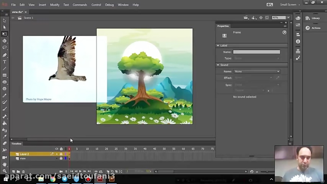
Task: Open the Small Screen workspace dropdown
Action: (290, 5)
